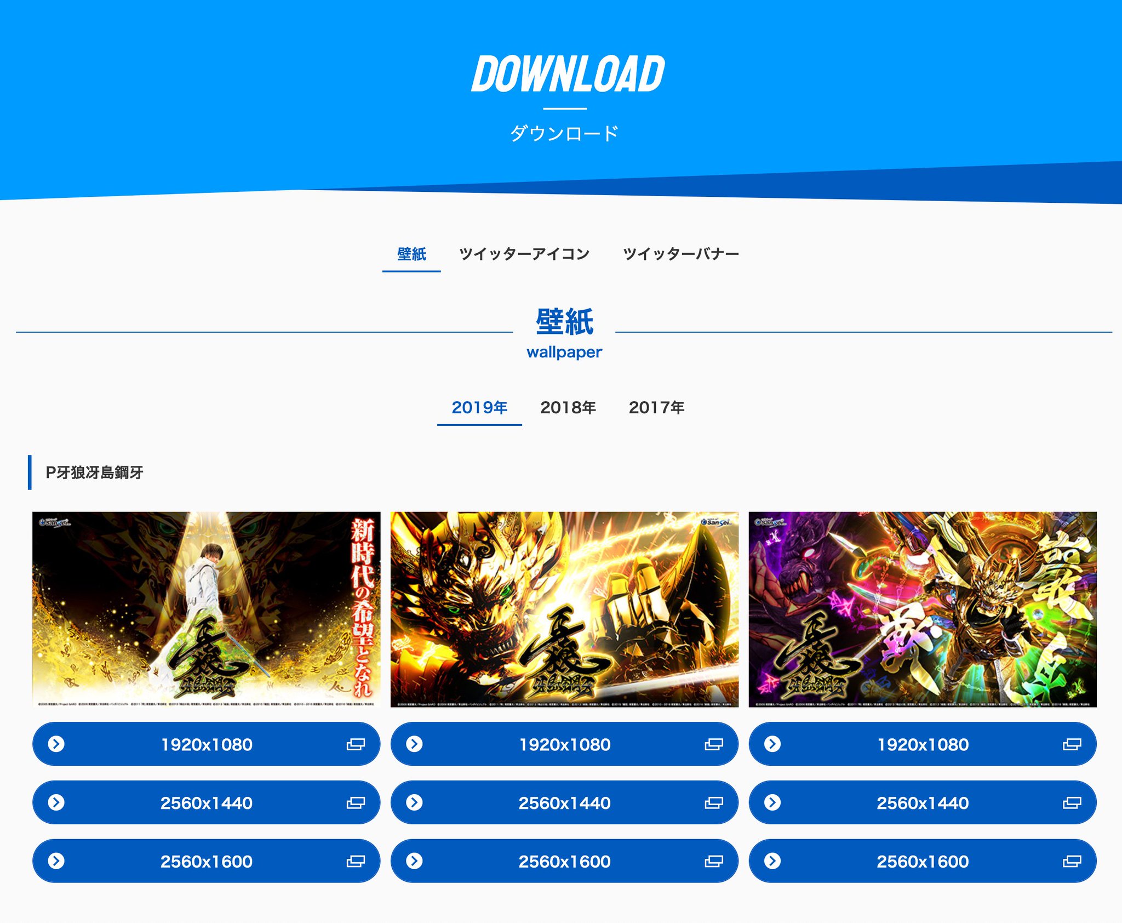Download third wallpaper in 2560x1600
The image size is (1122, 923).
pyautogui.click(x=923, y=861)
